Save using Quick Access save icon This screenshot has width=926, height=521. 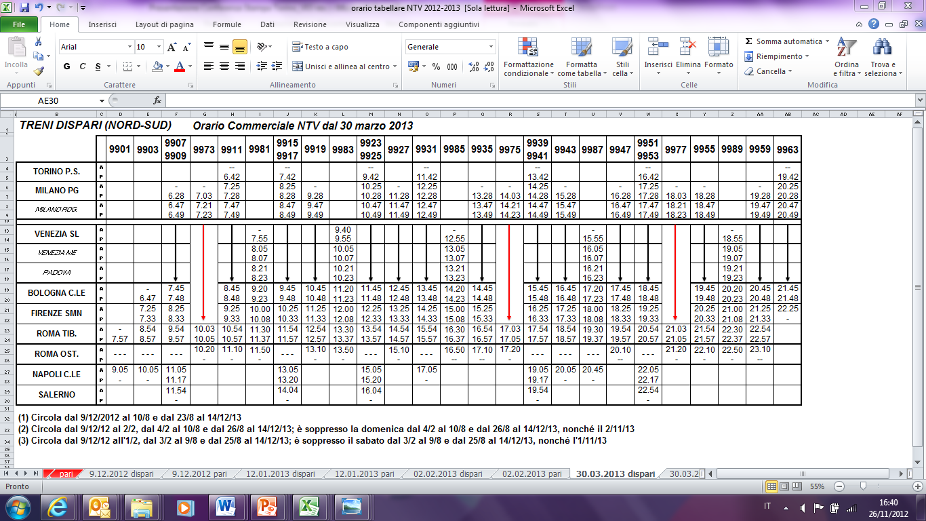(x=24, y=8)
